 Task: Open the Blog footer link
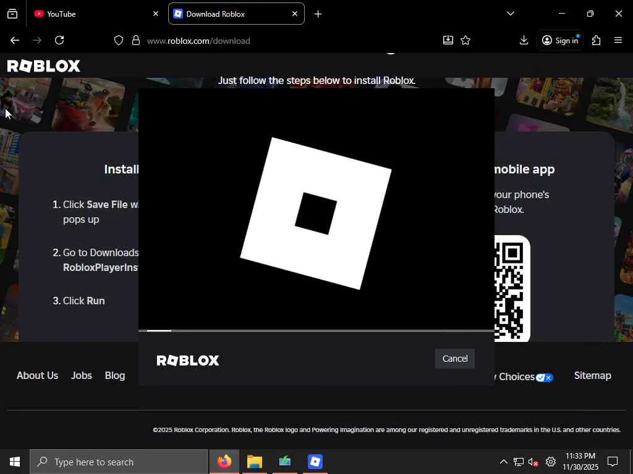coord(115,376)
